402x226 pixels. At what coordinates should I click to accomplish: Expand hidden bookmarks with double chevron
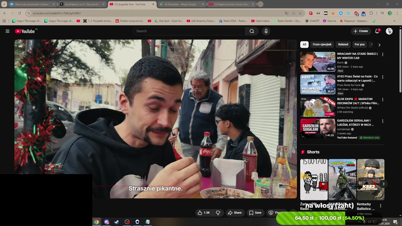(x=394, y=21)
